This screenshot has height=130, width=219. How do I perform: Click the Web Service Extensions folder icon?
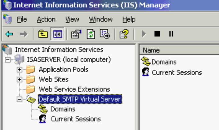(30, 89)
